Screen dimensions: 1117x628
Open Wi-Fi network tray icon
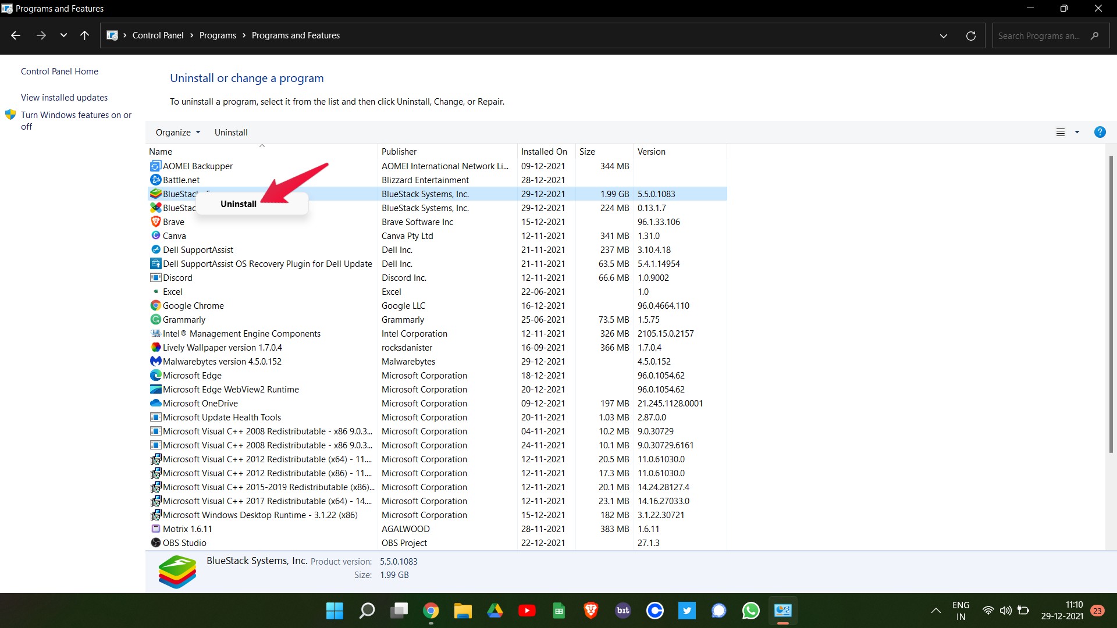988,611
